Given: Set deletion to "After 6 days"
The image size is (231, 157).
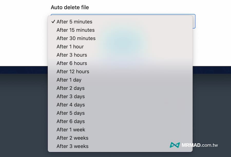Looking at the screenshot, I should (x=71, y=121).
